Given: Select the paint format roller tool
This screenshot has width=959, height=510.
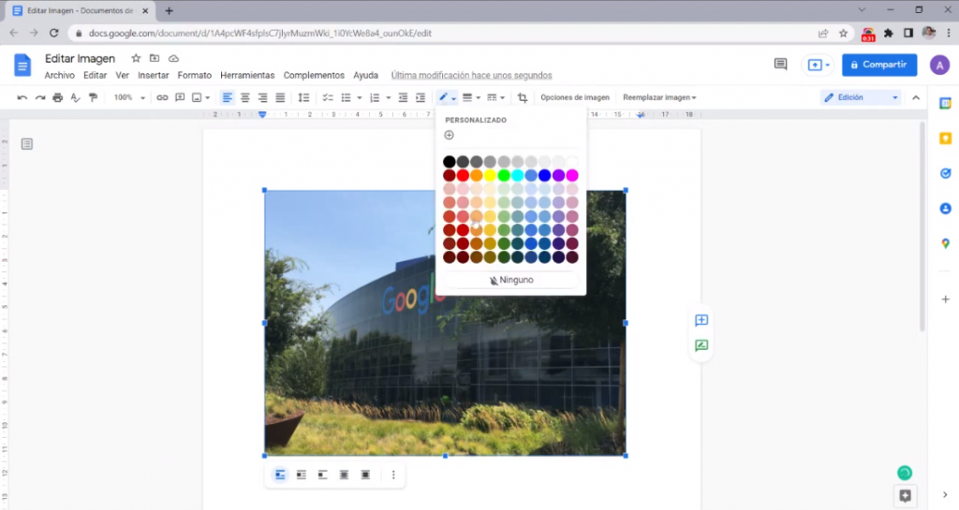Looking at the screenshot, I should [93, 97].
